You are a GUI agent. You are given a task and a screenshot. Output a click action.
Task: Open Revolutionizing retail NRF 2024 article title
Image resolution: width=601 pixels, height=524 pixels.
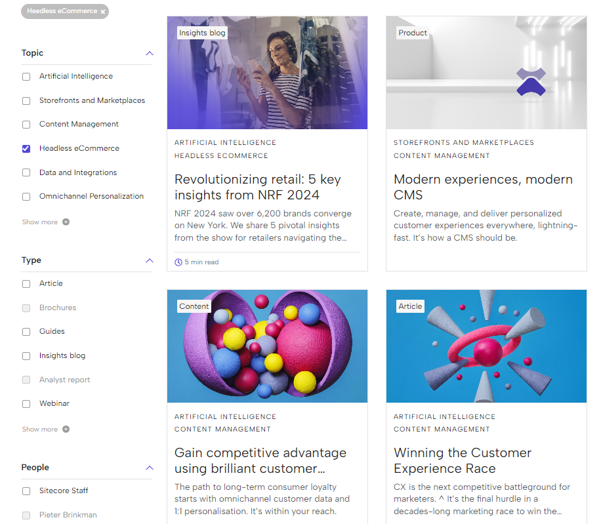click(258, 187)
